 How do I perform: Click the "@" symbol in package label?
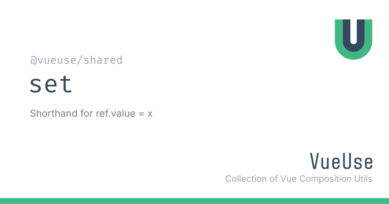tap(33, 60)
